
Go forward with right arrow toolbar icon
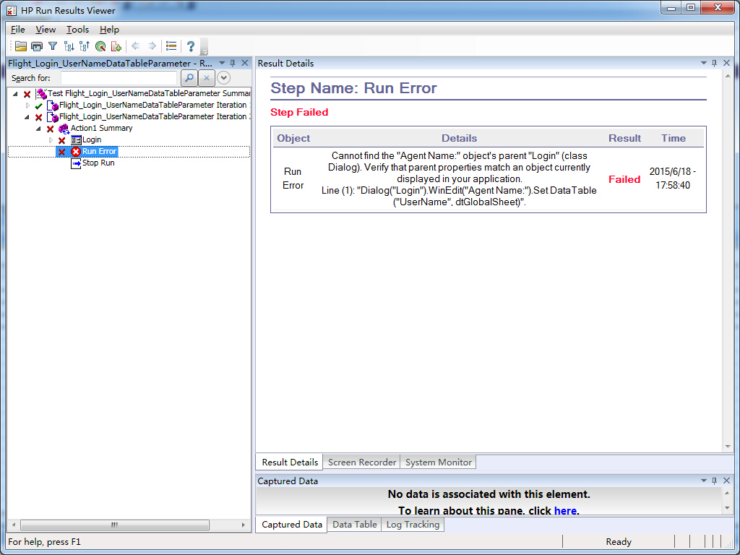(152, 46)
